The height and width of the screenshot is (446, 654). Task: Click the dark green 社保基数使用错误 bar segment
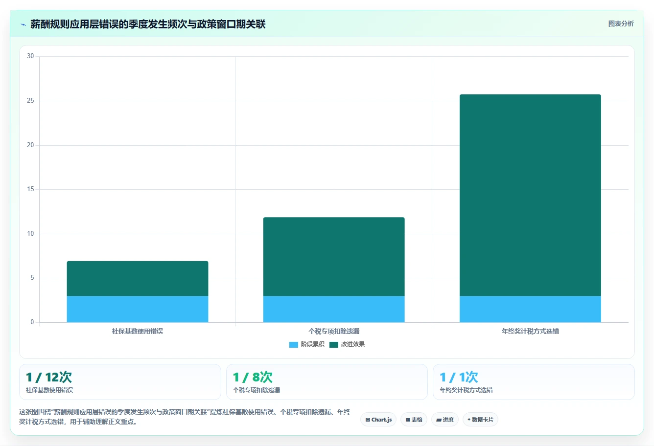pos(138,278)
